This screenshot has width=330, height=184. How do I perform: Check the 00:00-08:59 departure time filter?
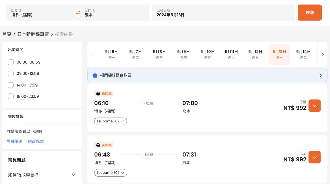[11, 62]
